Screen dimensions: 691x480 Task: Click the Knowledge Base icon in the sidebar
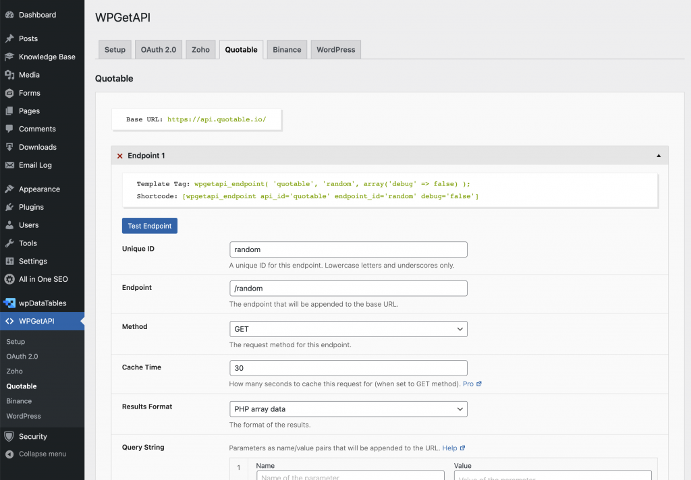(x=9, y=57)
